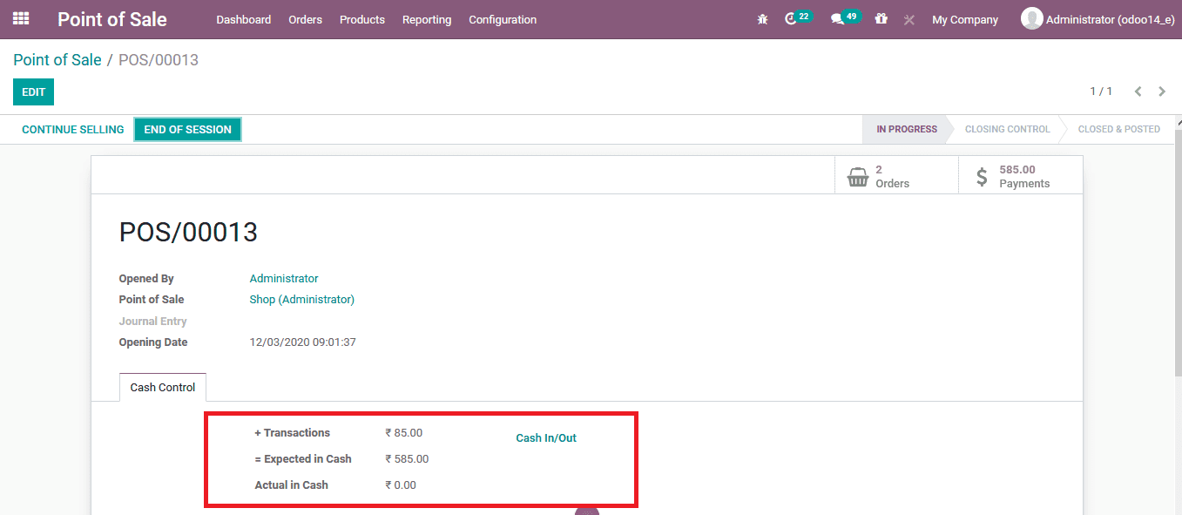This screenshot has width=1182, height=515.
Task: Open the 2 Orders stat button
Action: [x=896, y=175]
